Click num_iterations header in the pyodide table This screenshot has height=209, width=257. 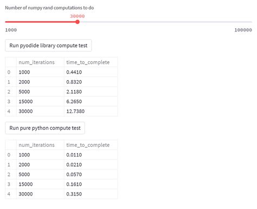click(x=40, y=62)
